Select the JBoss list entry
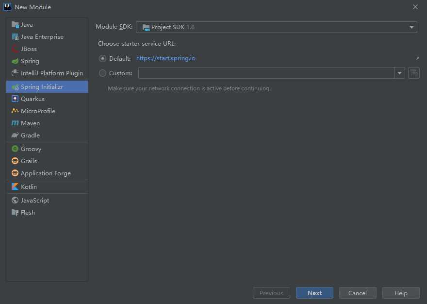 (x=47, y=49)
